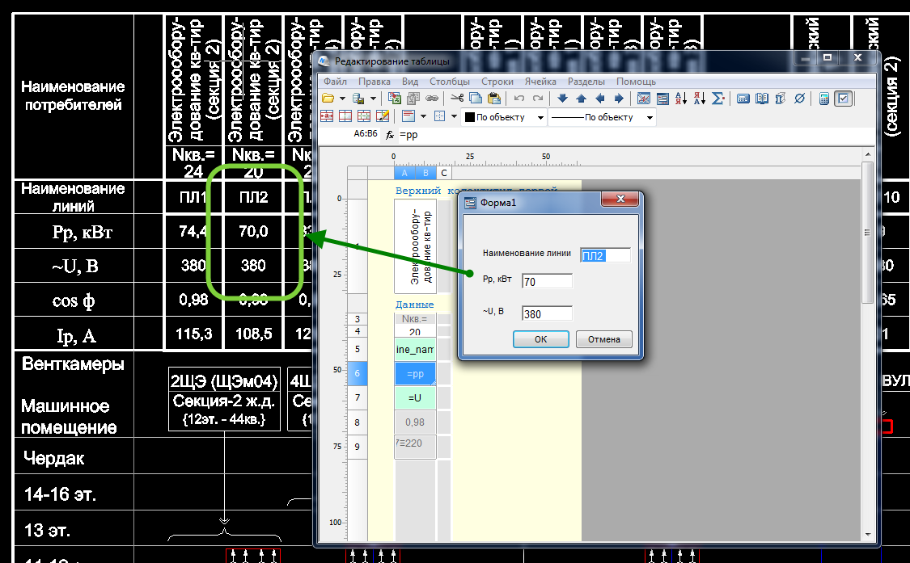
Task: Click OK in the Форма1 dialog
Action: tap(541, 339)
